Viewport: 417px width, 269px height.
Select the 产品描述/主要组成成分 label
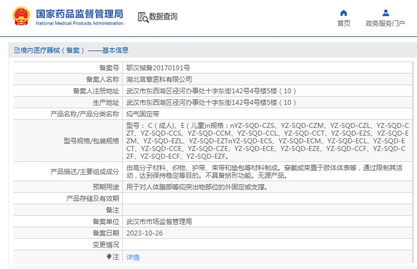84,171
